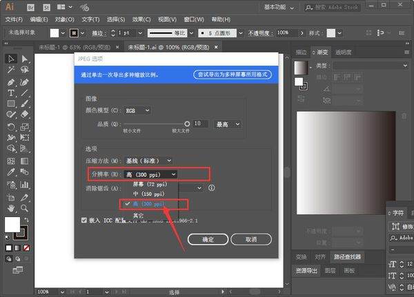The image size is (414, 297).
Task: Select the Zoom magnifier tool
Action: click(x=25, y=207)
